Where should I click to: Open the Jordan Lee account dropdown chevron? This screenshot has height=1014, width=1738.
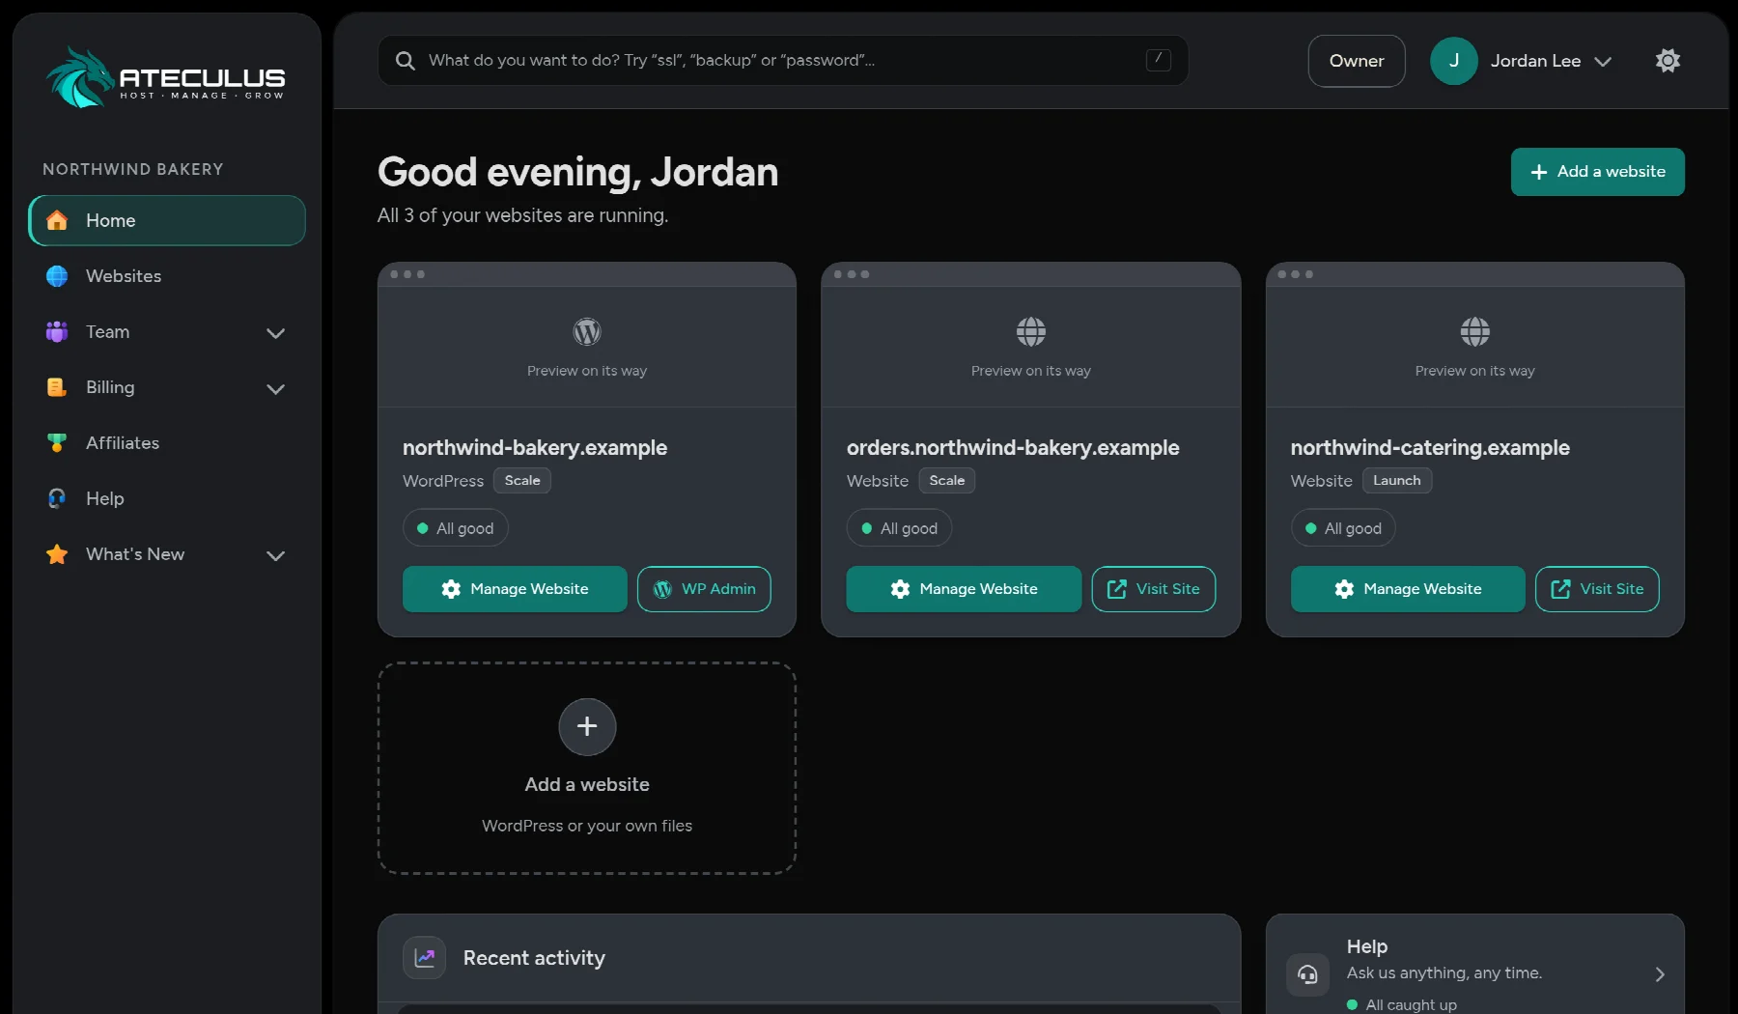point(1603,62)
